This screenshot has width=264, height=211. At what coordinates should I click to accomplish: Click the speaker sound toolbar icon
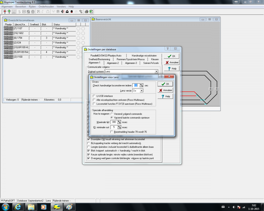tap(63, 12)
